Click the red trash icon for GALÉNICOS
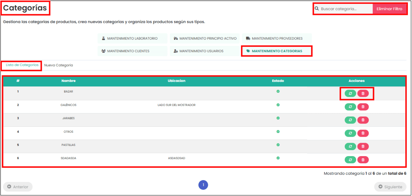 click(363, 107)
